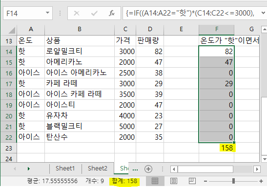This screenshot has width=267, height=187.
Task: Select the 온도 header cell
Action: click(x=31, y=41)
